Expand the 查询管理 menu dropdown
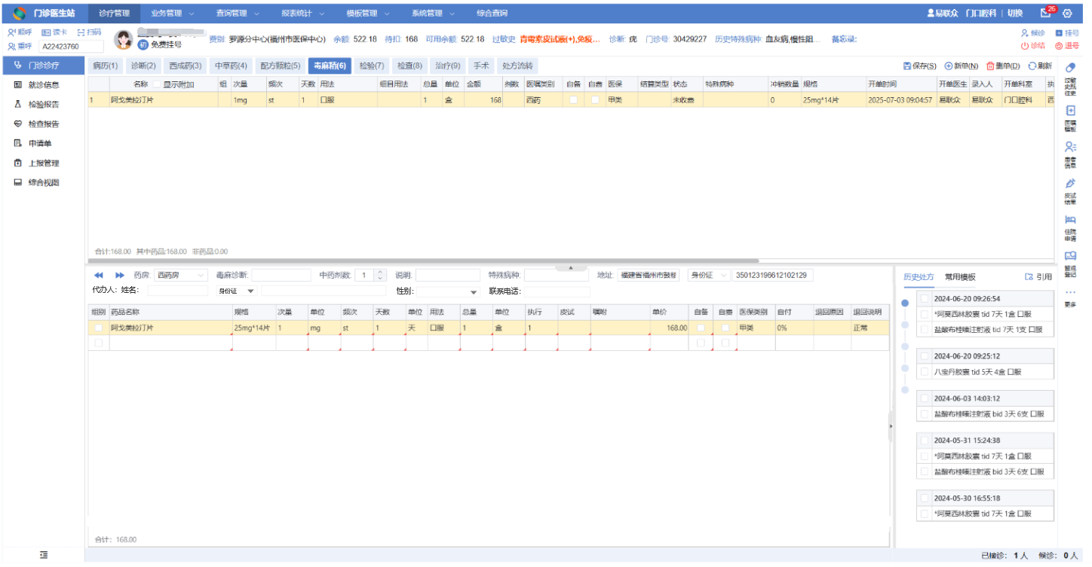Viewport: 1092px width, 567px height. click(x=238, y=14)
